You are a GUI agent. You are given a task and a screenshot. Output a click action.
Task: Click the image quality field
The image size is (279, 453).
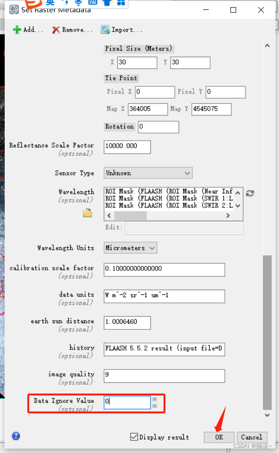pyautogui.click(x=164, y=376)
